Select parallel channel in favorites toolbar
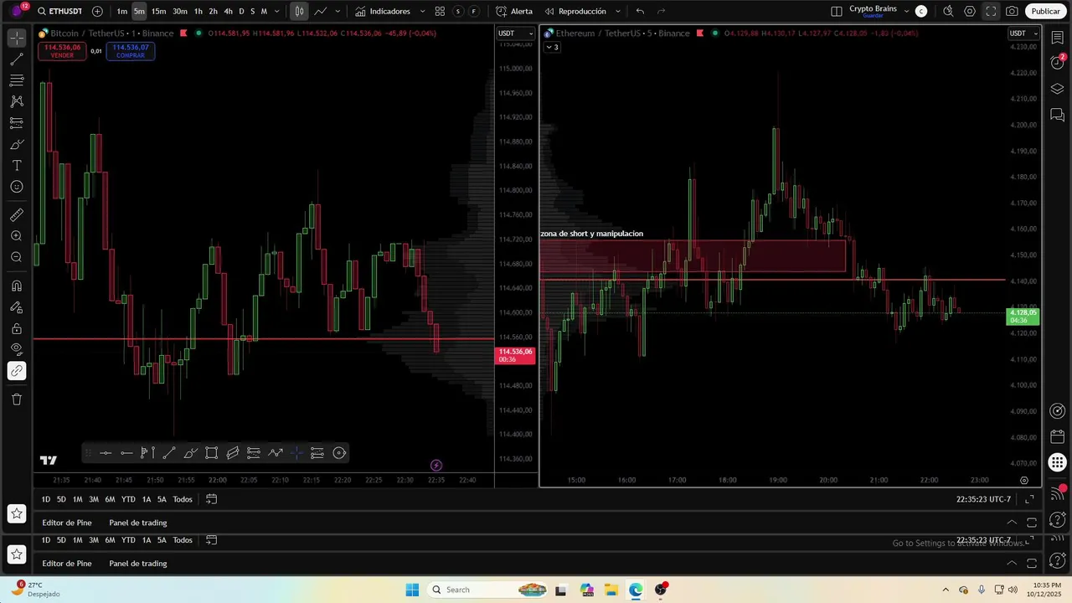The image size is (1072, 603). [x=233, y=453]
